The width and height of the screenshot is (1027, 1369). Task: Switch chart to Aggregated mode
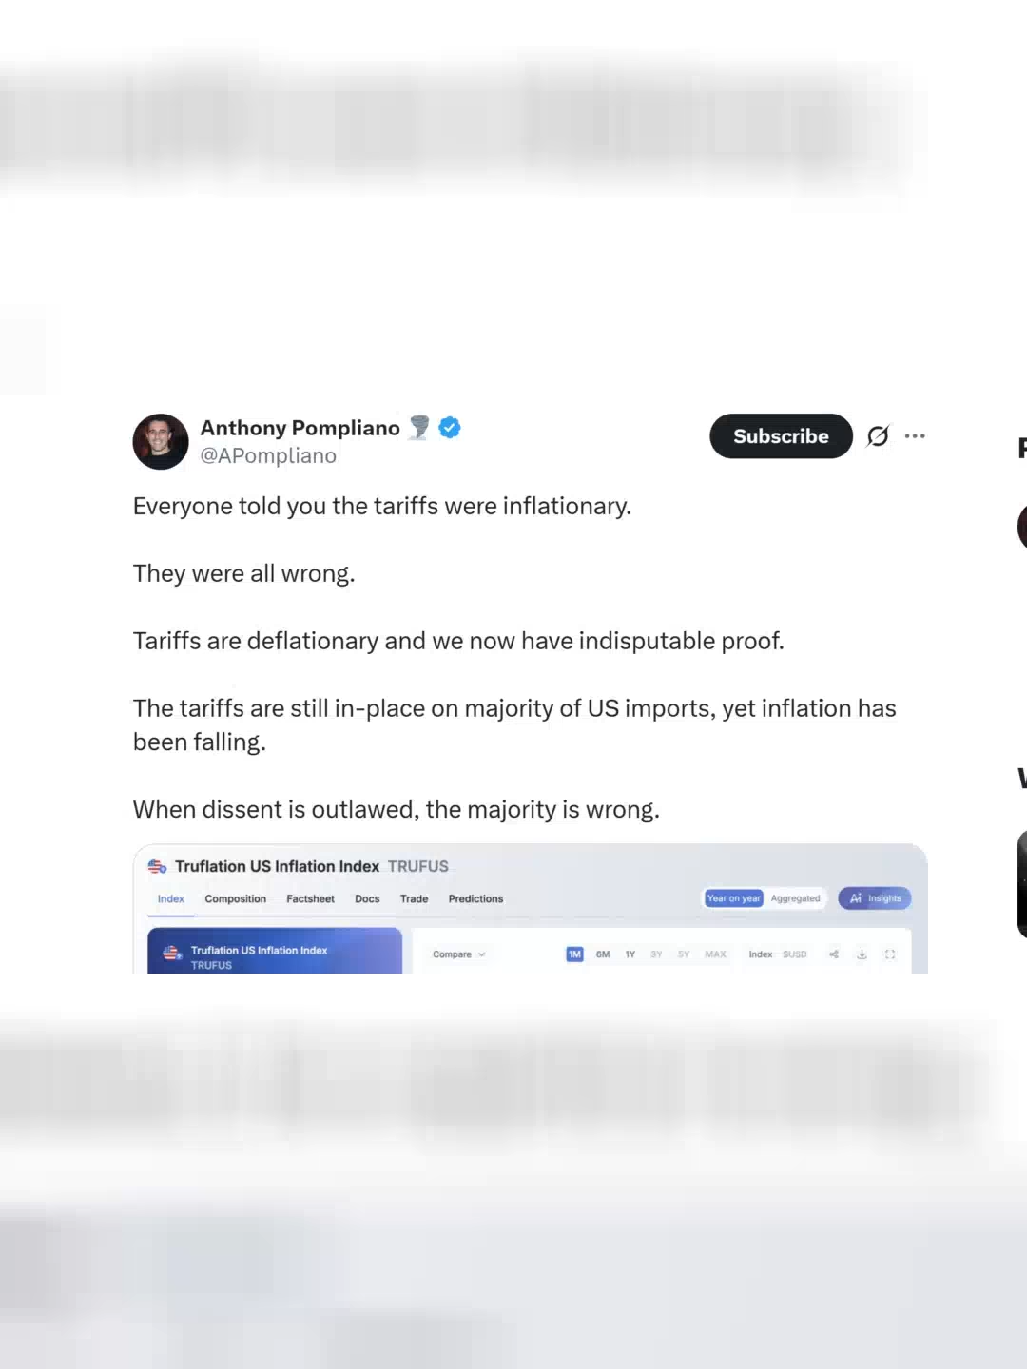pyautogui.click(x=796, y=897)
